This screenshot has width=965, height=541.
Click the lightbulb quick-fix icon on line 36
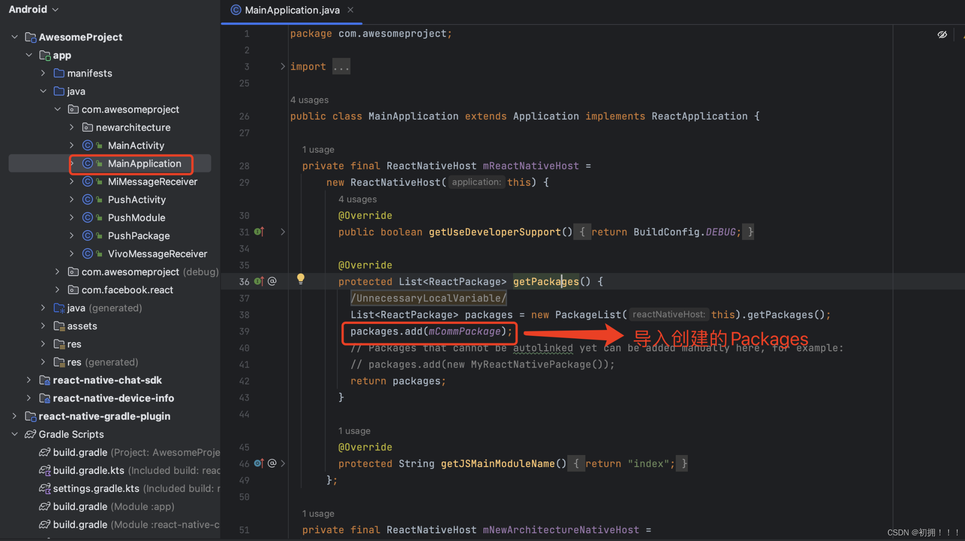coord(300,279)
